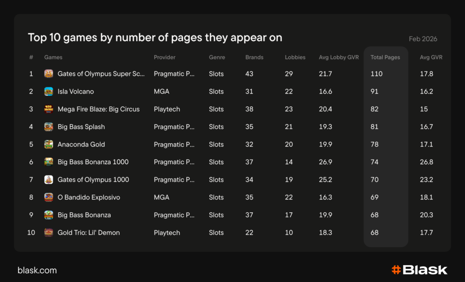Open the Anaconda Gold game icon

[49, 145]
